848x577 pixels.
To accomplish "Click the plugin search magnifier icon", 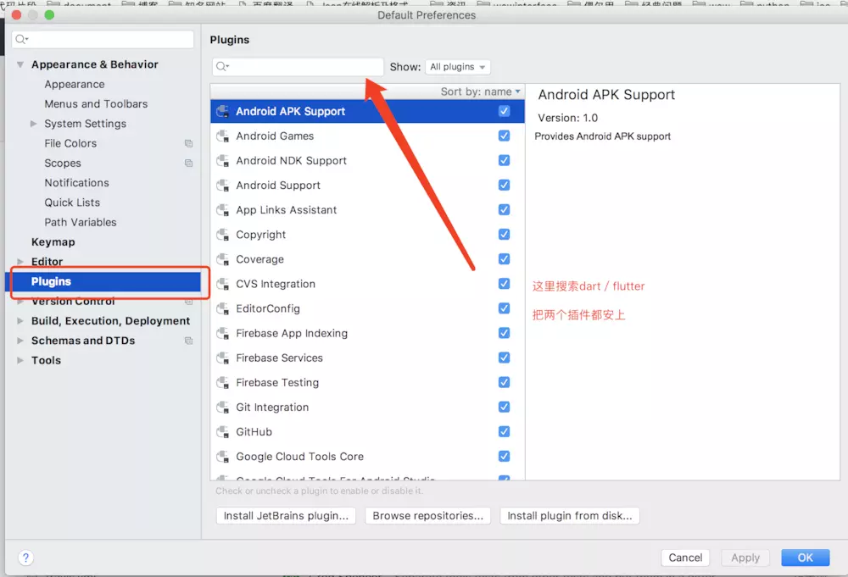I will coord(222,66).
